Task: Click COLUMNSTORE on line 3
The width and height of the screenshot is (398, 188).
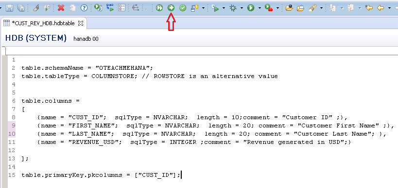Action: pyautogui.click(x=112, y=76)
